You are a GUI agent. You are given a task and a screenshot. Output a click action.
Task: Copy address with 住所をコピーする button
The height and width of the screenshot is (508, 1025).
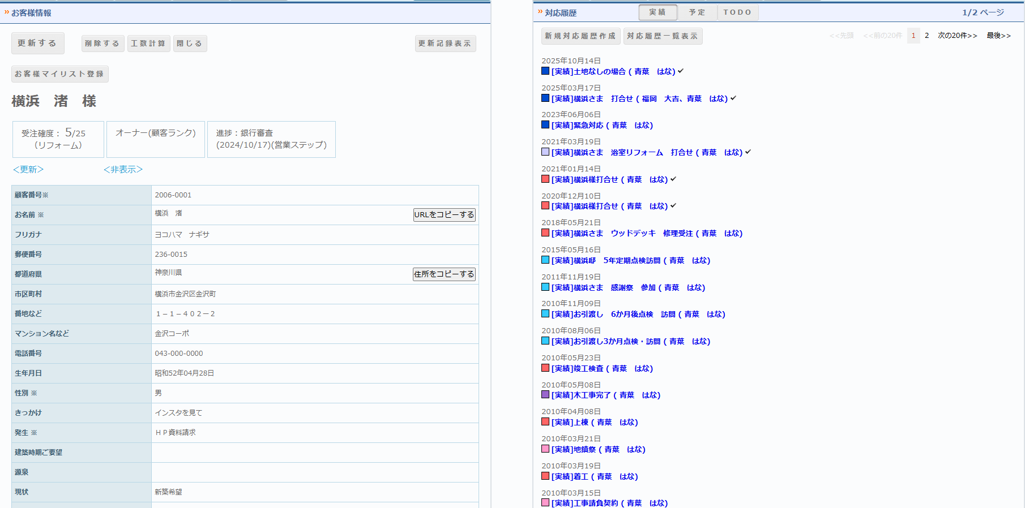click(444, 274)
